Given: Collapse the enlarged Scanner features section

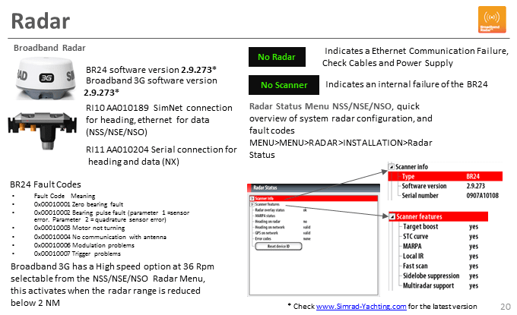Looking at the screenshot, I should pos(392,216).
